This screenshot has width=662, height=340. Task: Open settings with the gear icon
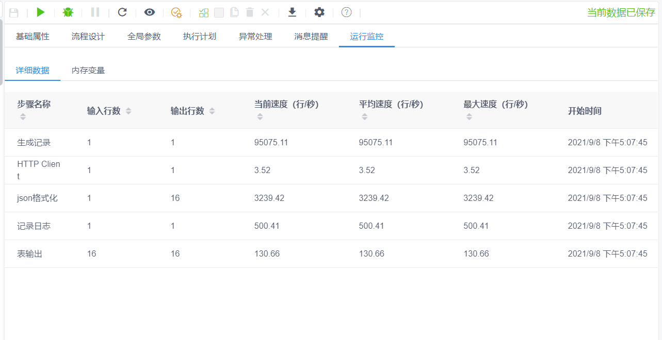pyautogui.click(x=319, y=12)
